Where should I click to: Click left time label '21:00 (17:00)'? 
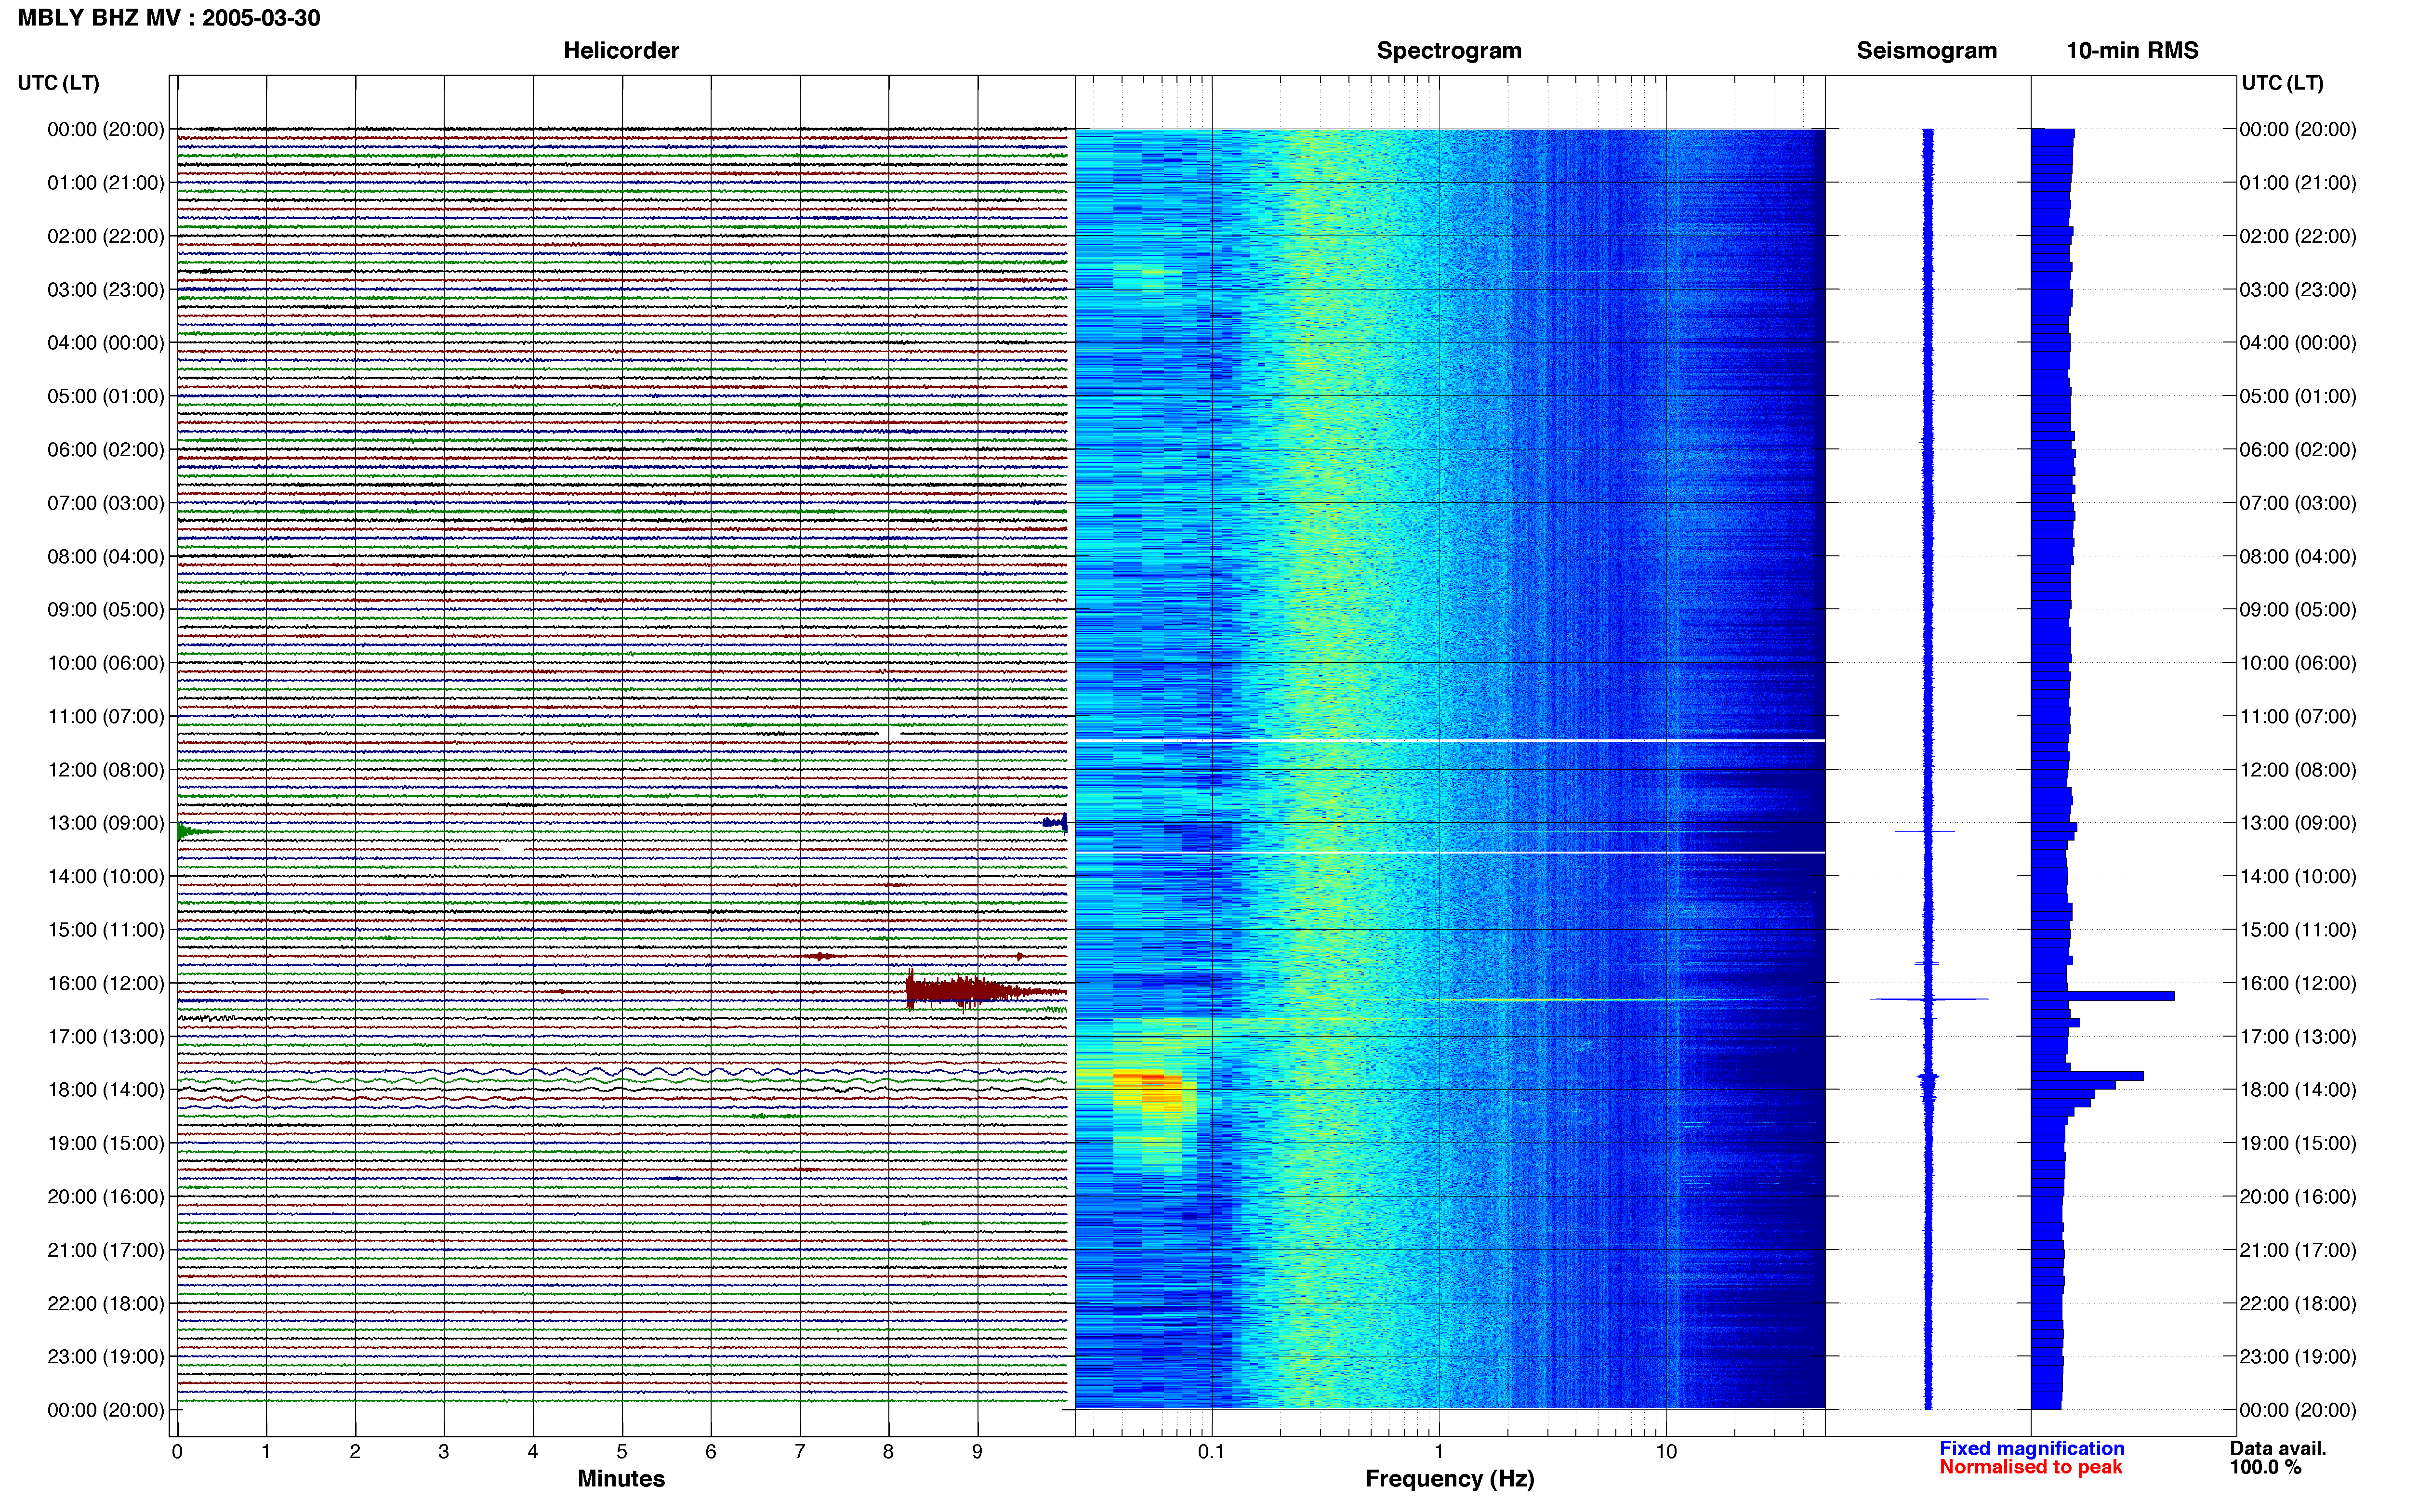click(106, 1249)
